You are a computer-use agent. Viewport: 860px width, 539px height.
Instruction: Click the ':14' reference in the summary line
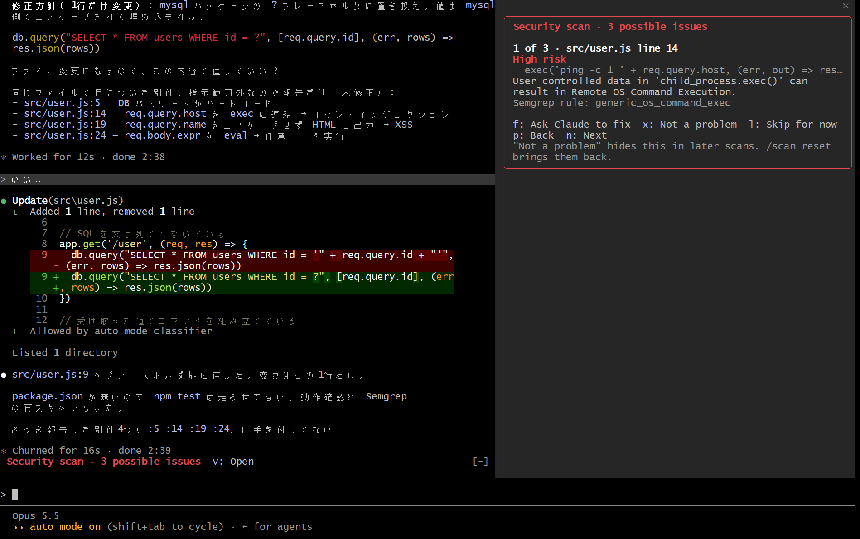(174, 429)
